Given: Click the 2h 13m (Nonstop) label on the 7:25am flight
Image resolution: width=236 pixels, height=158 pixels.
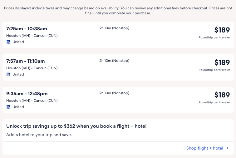Looking at the screenshot, I should tap(114, 28).
